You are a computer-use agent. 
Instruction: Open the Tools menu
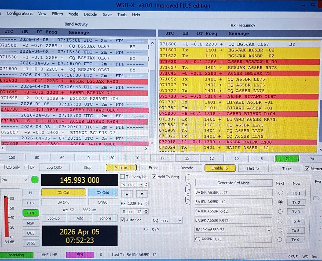point(122,15)
